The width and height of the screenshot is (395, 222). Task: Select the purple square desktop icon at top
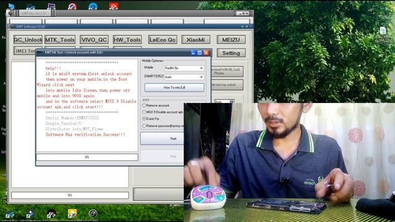point(51,6)
